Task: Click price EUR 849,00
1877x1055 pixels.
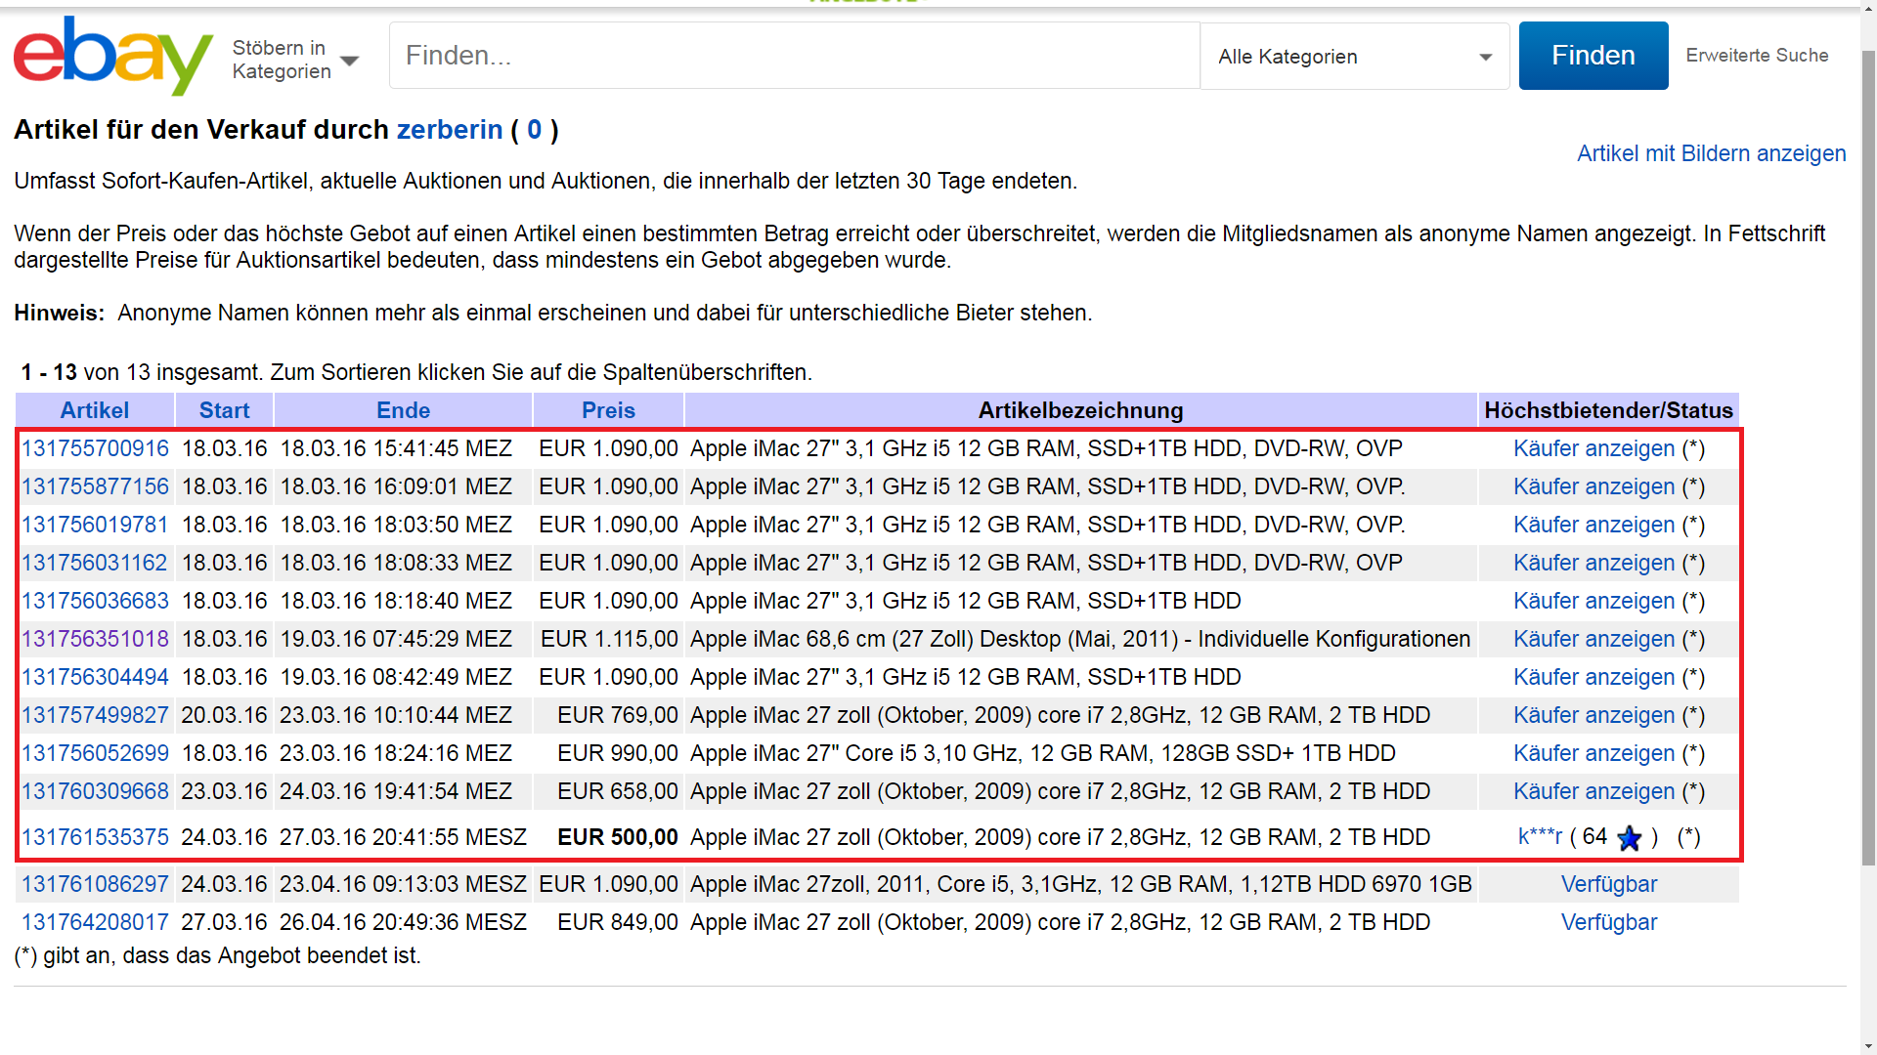Action: coord(618,922)
